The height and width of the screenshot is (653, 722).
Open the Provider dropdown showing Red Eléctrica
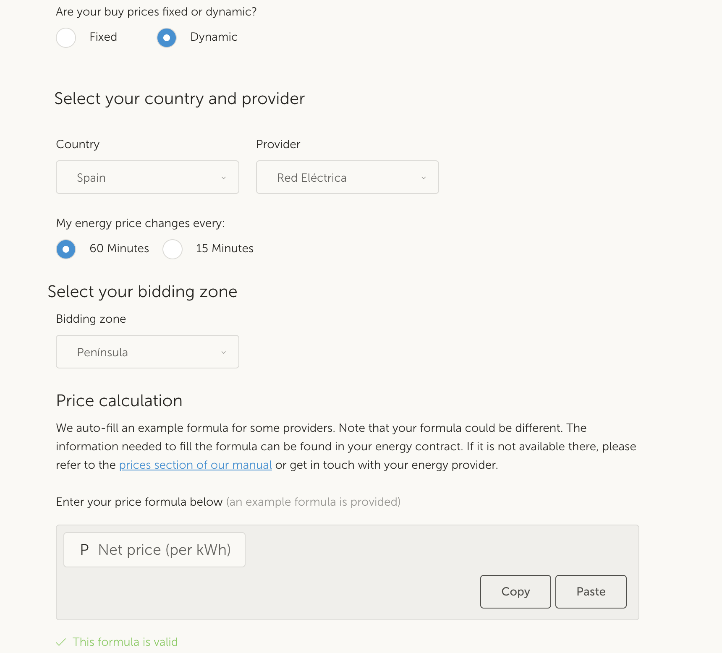[x=347, y=177]
